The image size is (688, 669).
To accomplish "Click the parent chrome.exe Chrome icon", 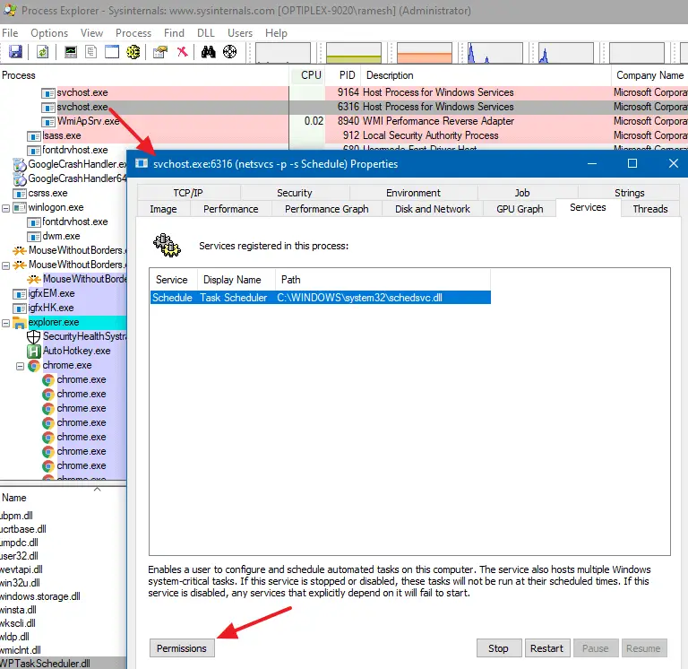I will pyautogui.click(x=34, y=366).
